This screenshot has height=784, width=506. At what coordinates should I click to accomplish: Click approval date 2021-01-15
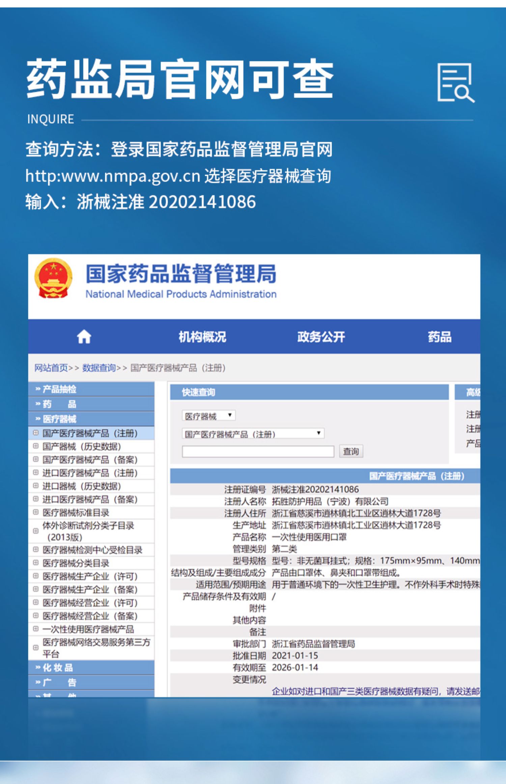click(295, 655)
